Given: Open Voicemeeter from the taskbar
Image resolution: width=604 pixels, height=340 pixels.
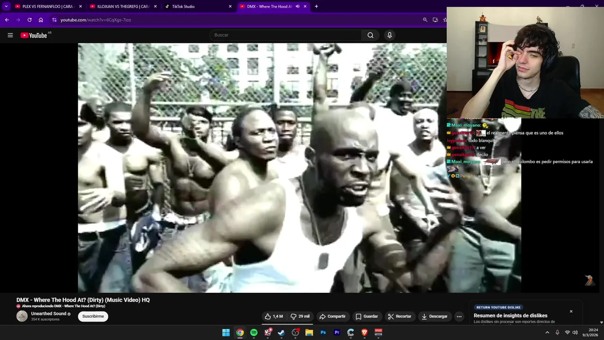Looking at the screenshot, I should (378, 332).
